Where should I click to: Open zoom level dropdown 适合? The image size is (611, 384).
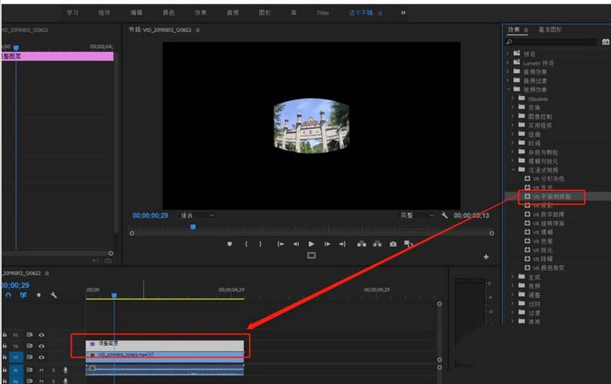click(197, 215)
